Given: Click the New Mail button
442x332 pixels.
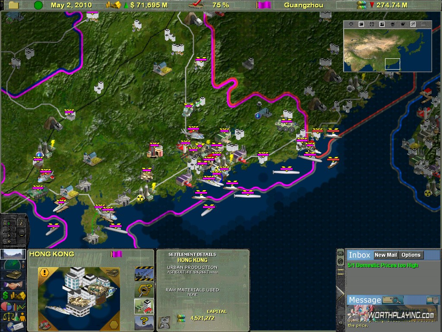Looking at the screenshot, I should [x=385, y=255].
